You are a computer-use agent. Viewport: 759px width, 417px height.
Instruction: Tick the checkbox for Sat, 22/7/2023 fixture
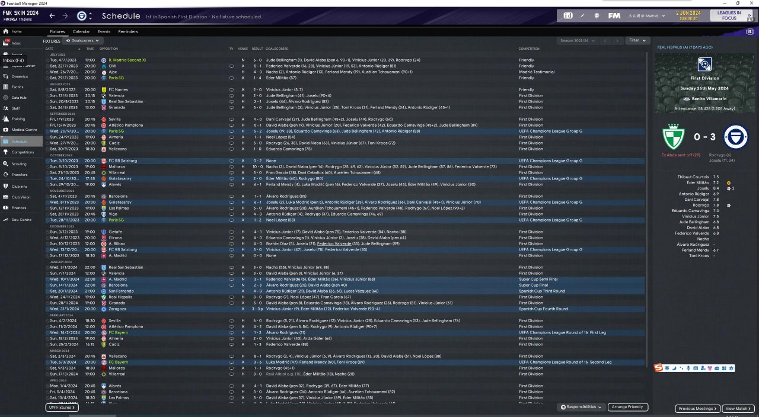[49, 66]
